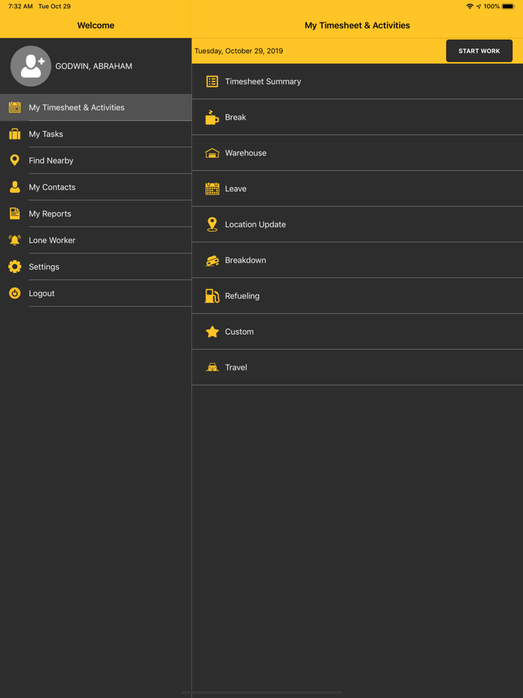Click the star icon for Custom

tap(212, 332)
